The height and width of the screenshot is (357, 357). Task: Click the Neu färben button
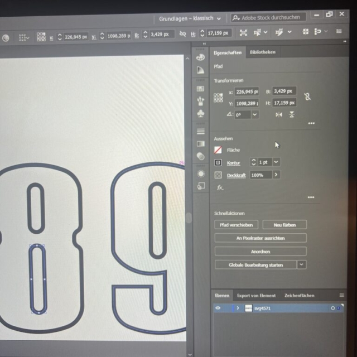[x=284, y=225]
